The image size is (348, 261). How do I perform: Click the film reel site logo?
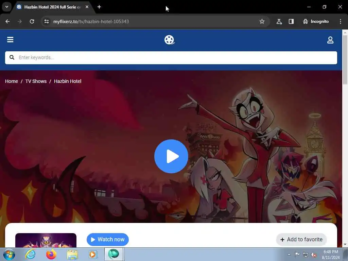[x=169, y=40]
